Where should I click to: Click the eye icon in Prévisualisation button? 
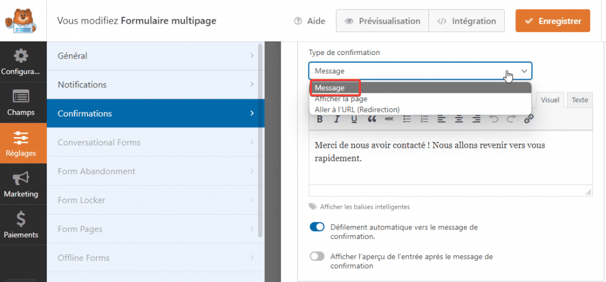(349, 21)
